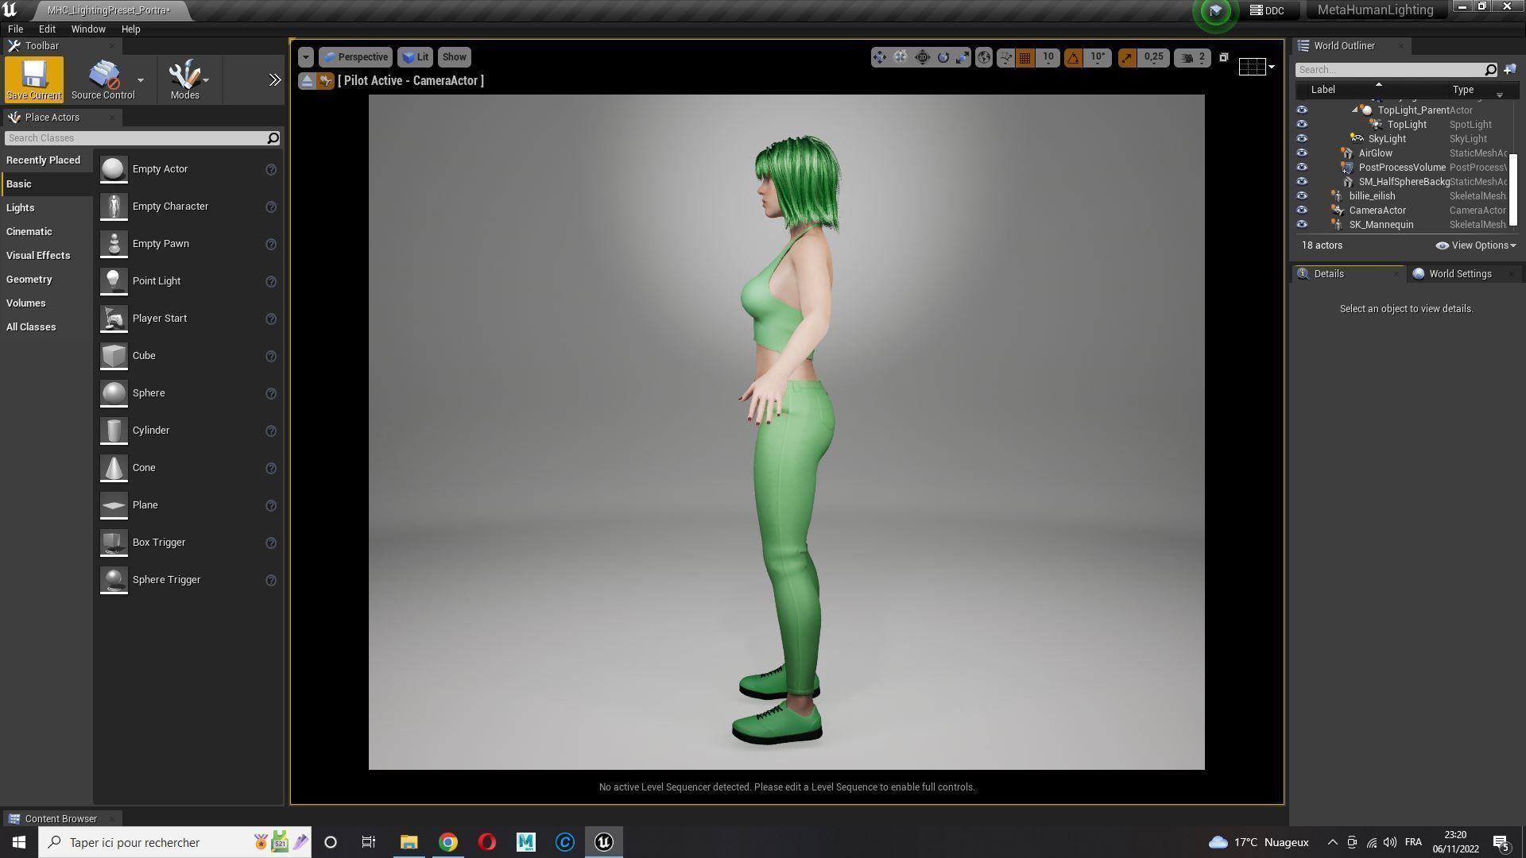Open the View Options dropdown
This screenshot has width=1526, height=858.
(1477, 245)
